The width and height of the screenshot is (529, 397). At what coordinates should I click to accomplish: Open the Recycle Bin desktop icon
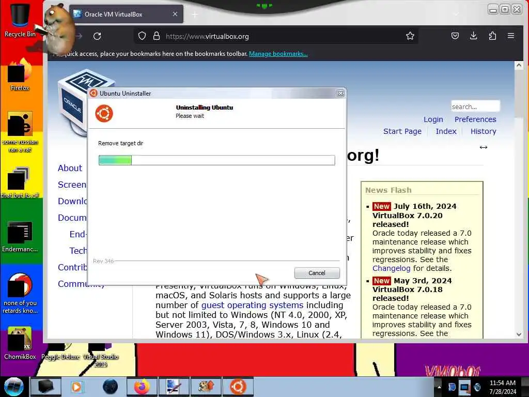(20, 20)
